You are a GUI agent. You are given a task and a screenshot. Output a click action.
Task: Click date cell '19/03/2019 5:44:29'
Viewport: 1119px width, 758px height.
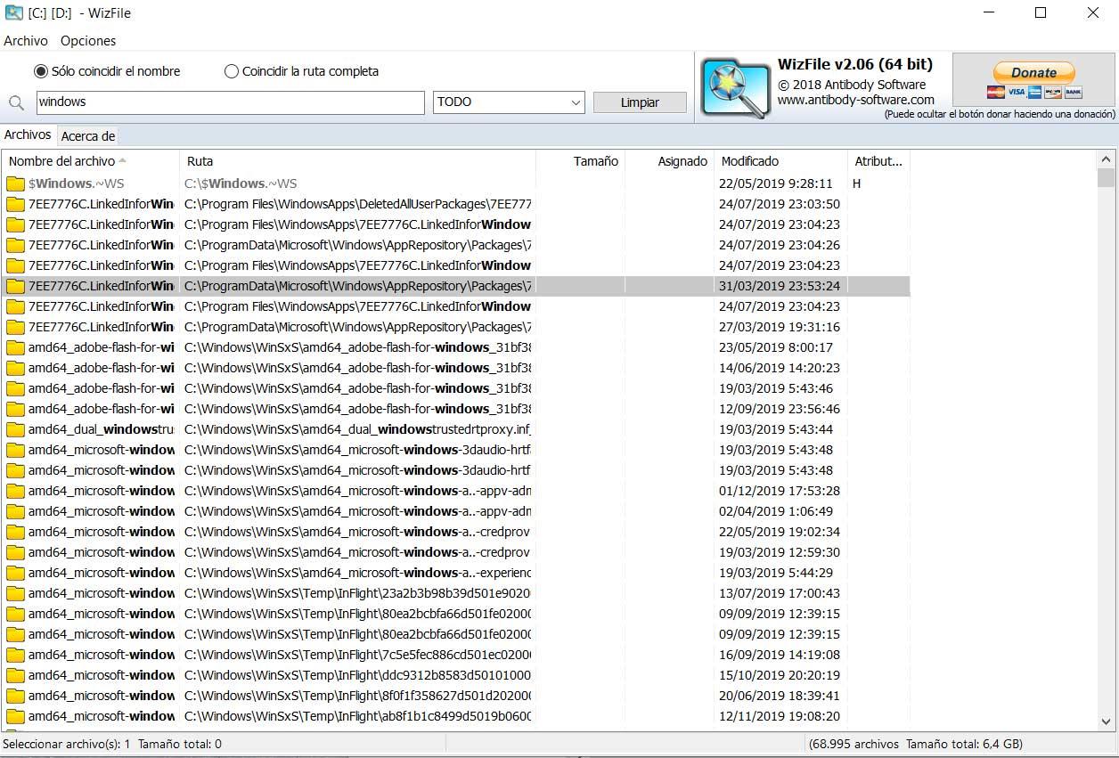click(x=776, y=573)
